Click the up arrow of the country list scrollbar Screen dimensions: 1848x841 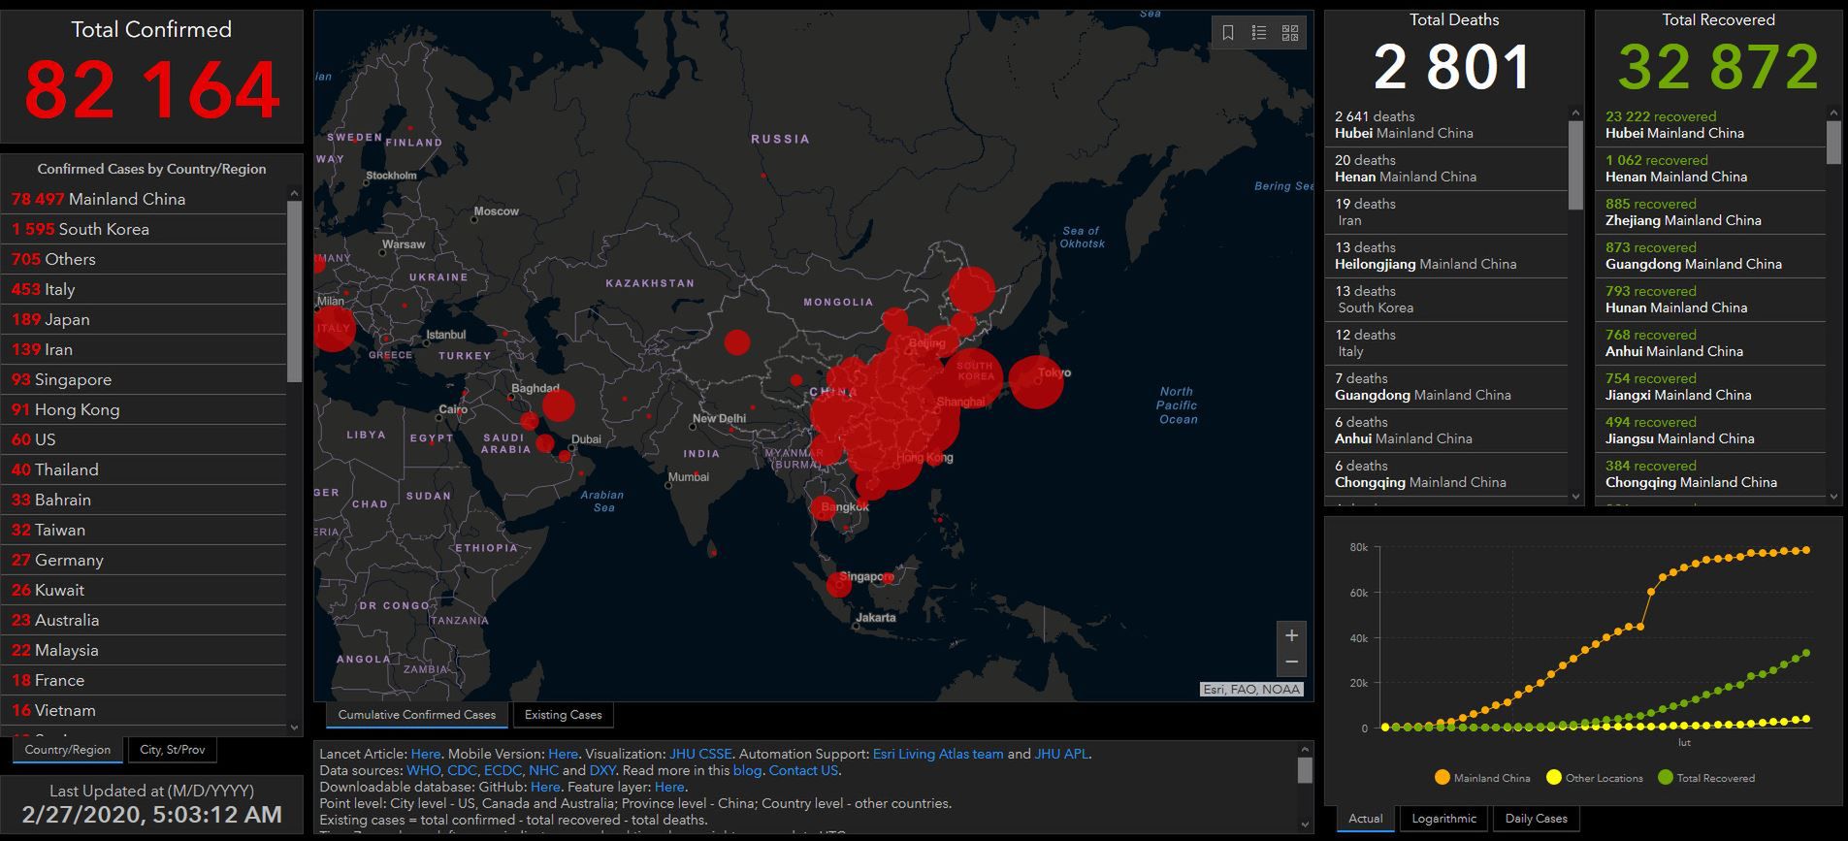point(295,193)
